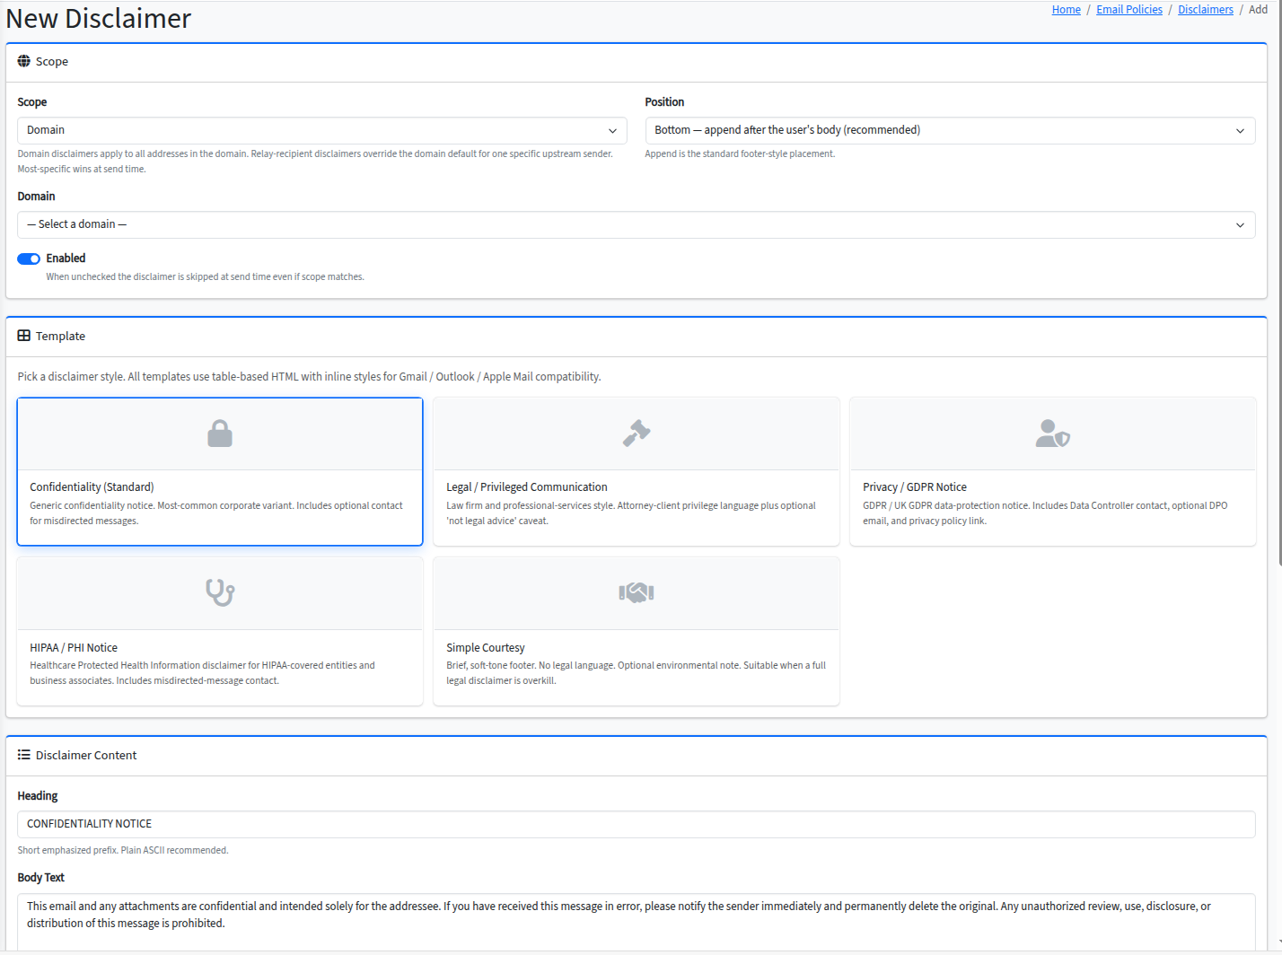Choose the Confidentiality (Standard) template card
Image resolution: width=1282 pixels, height=955 pixels.
point(220,471)
